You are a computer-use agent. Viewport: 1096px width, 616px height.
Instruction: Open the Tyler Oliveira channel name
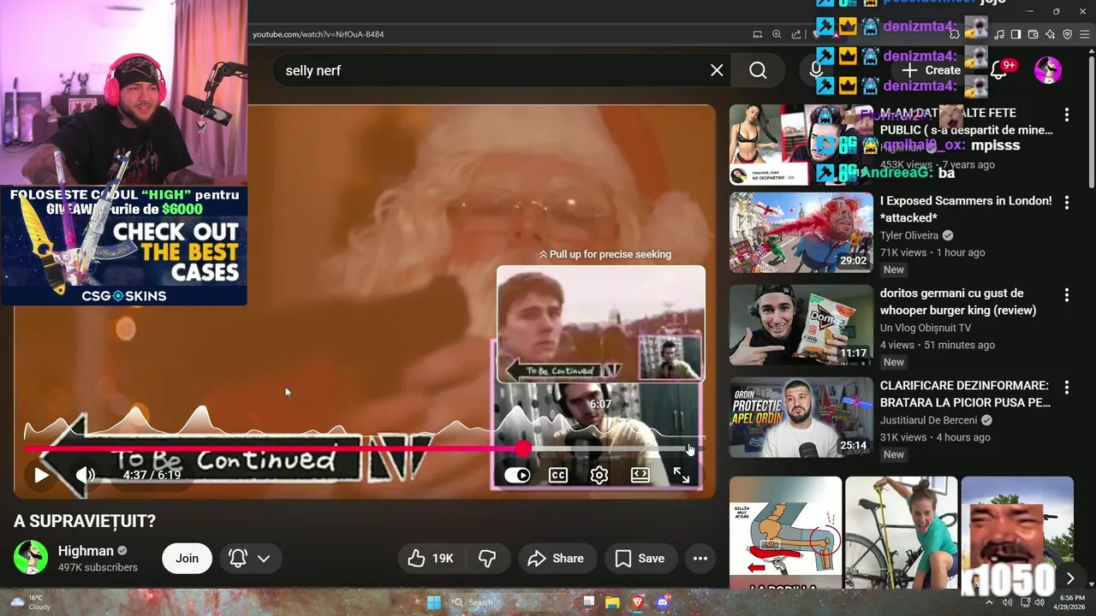[911, 235]
